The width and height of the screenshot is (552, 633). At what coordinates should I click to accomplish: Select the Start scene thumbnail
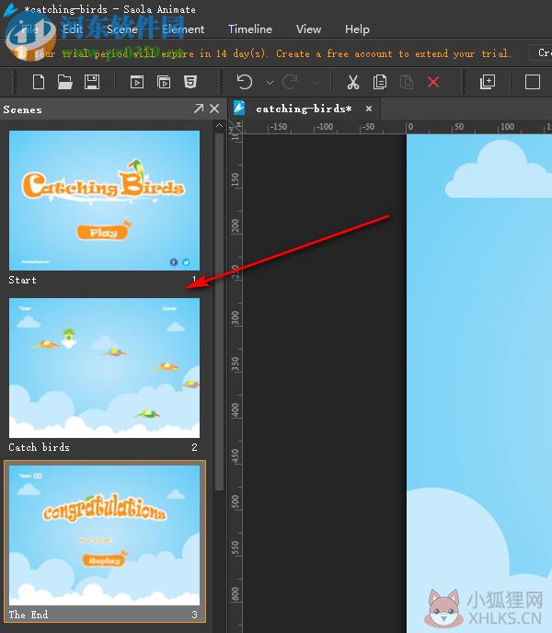[x=104, y=201]
